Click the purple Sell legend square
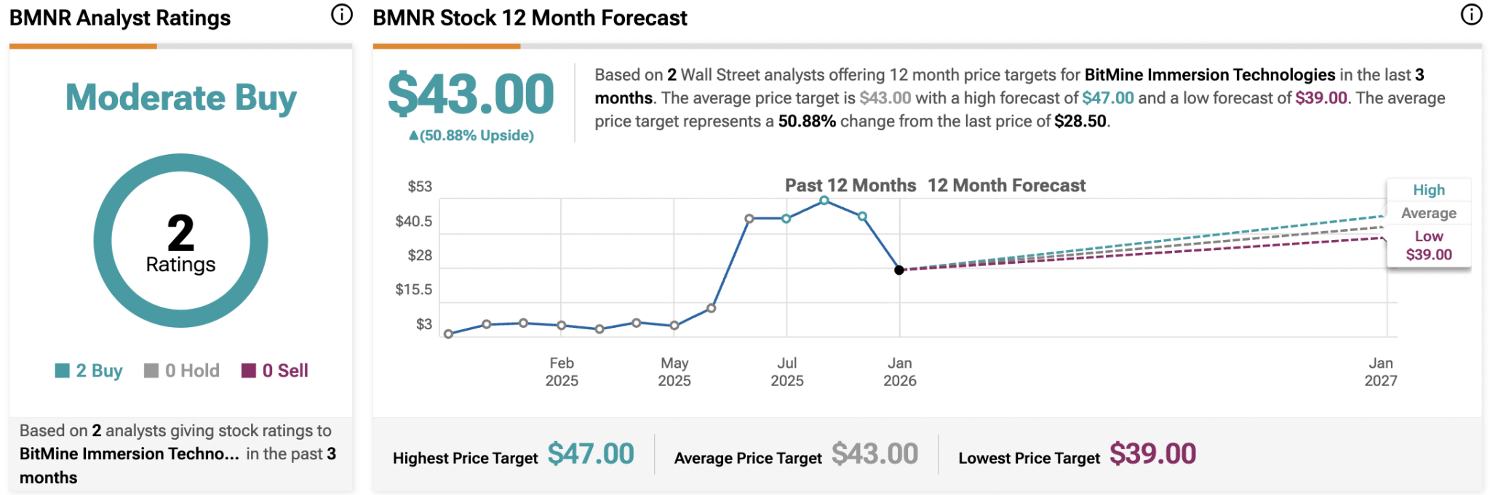This screenshot has height=495, width=1490. click(x=249, y=371)
